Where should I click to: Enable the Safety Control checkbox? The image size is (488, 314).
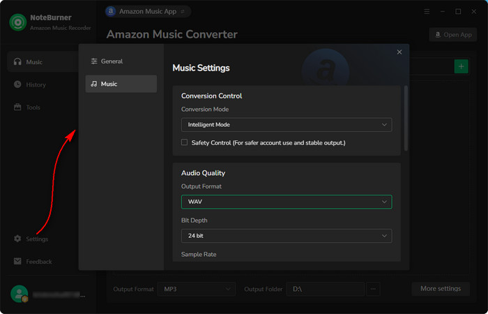pos(184,142)
